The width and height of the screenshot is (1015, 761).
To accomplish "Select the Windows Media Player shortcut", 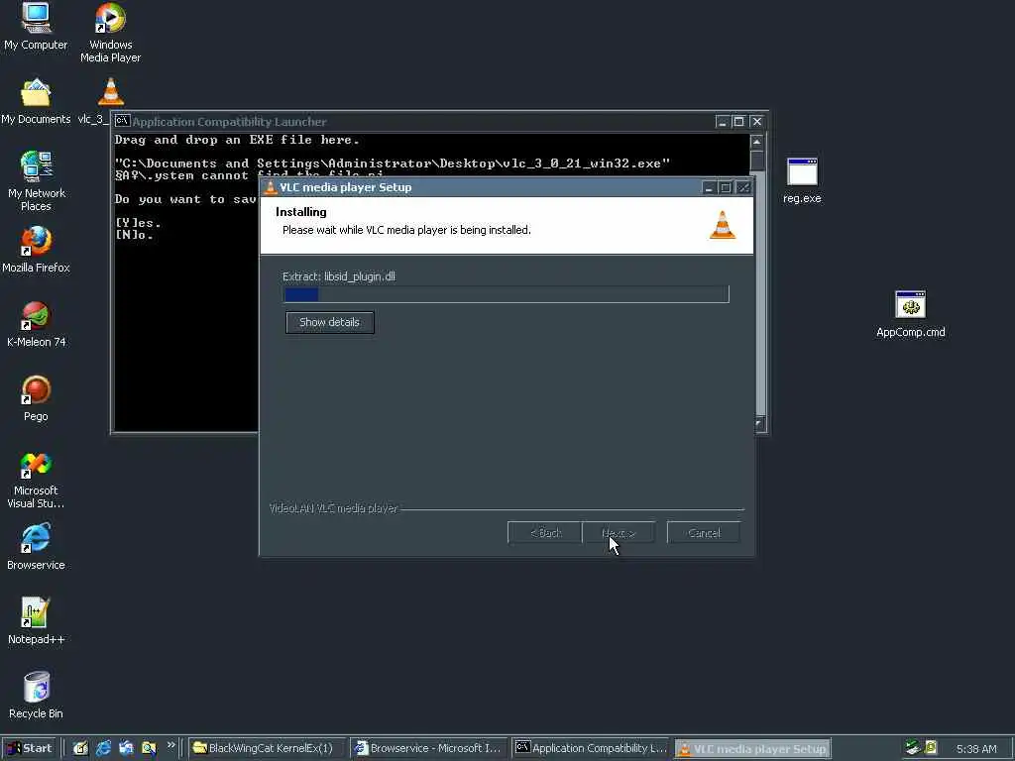I will pos(110,33).
